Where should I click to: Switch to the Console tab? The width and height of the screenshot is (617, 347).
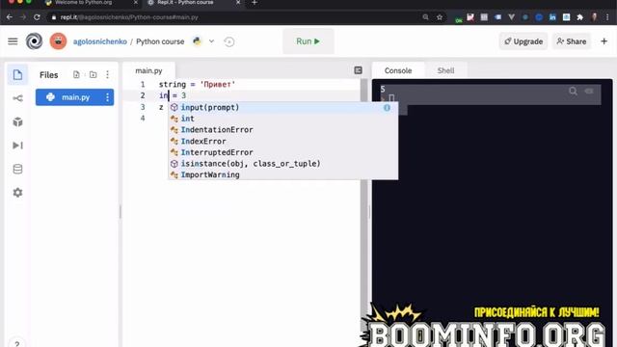point(398,70)
